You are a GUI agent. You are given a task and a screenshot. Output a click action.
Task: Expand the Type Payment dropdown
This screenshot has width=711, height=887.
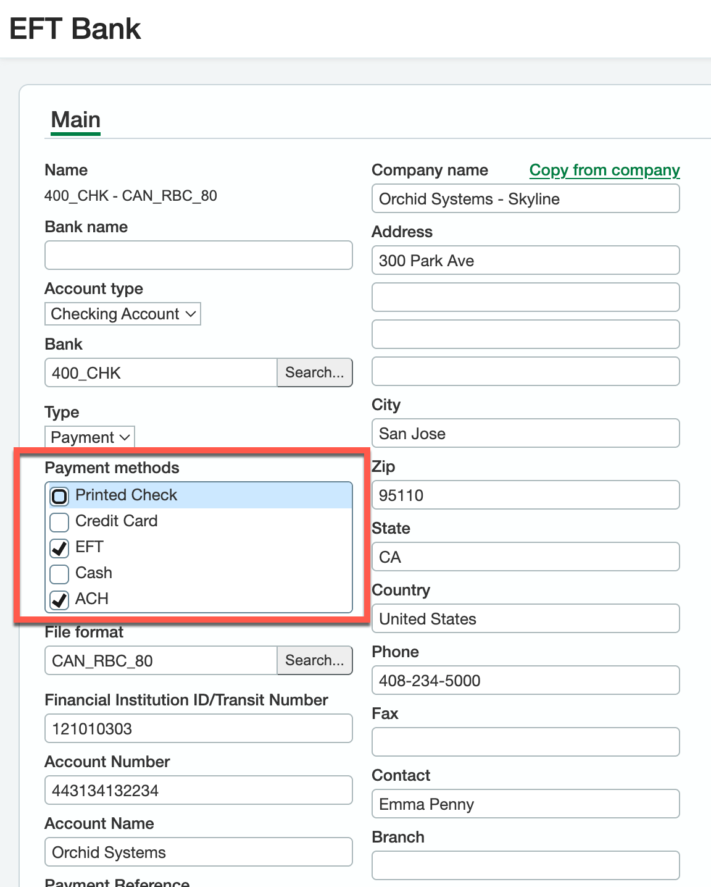89,437
